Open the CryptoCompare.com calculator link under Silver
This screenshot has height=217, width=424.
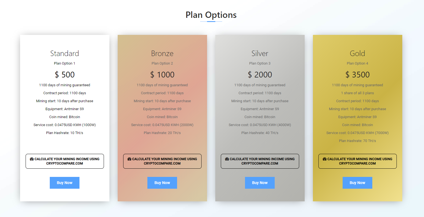(260, 162)
